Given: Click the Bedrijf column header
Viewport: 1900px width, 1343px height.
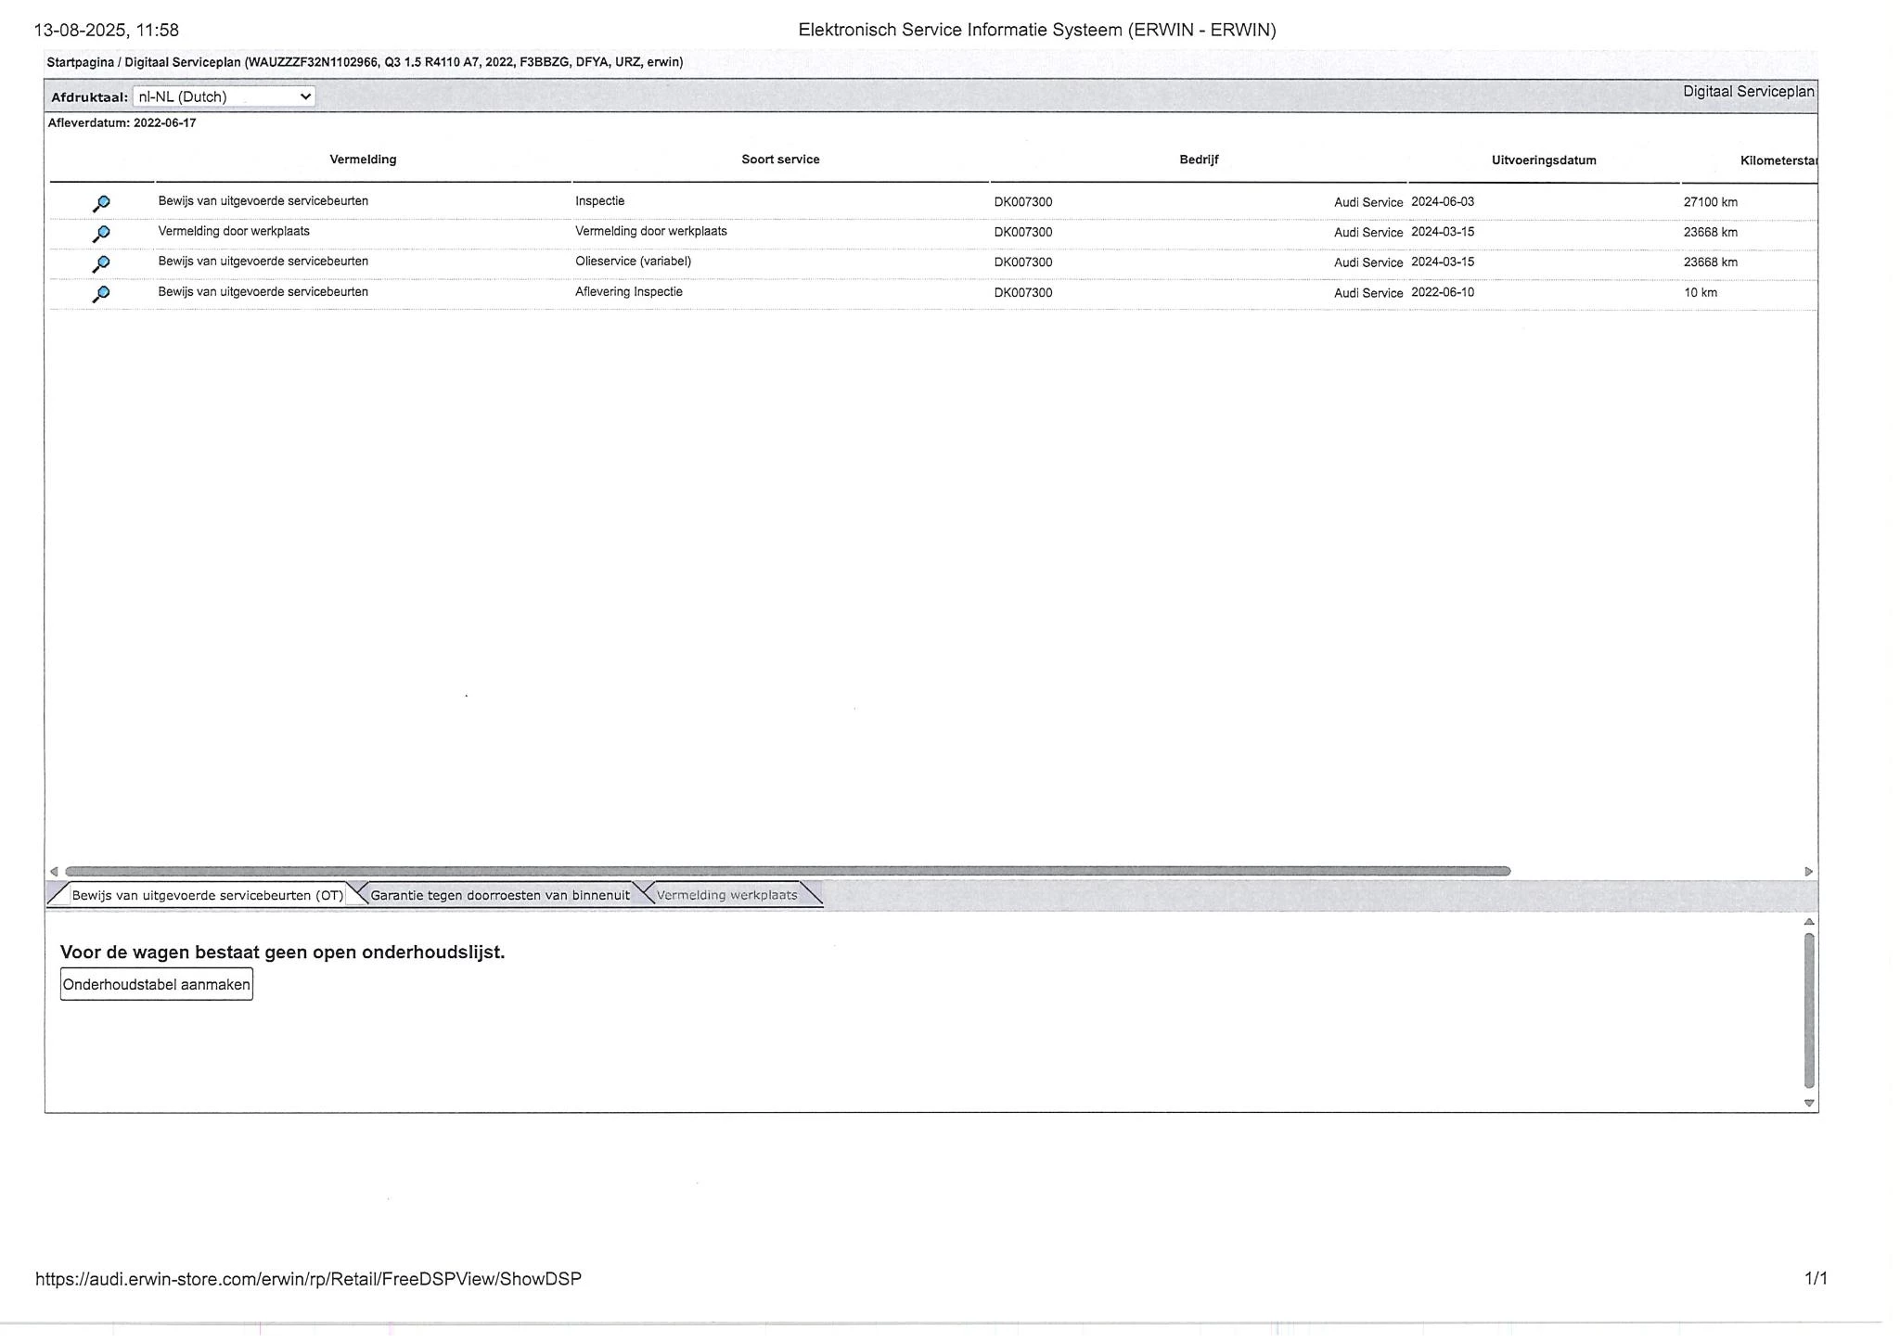Looking at the screenshot, I should 1199,160.
